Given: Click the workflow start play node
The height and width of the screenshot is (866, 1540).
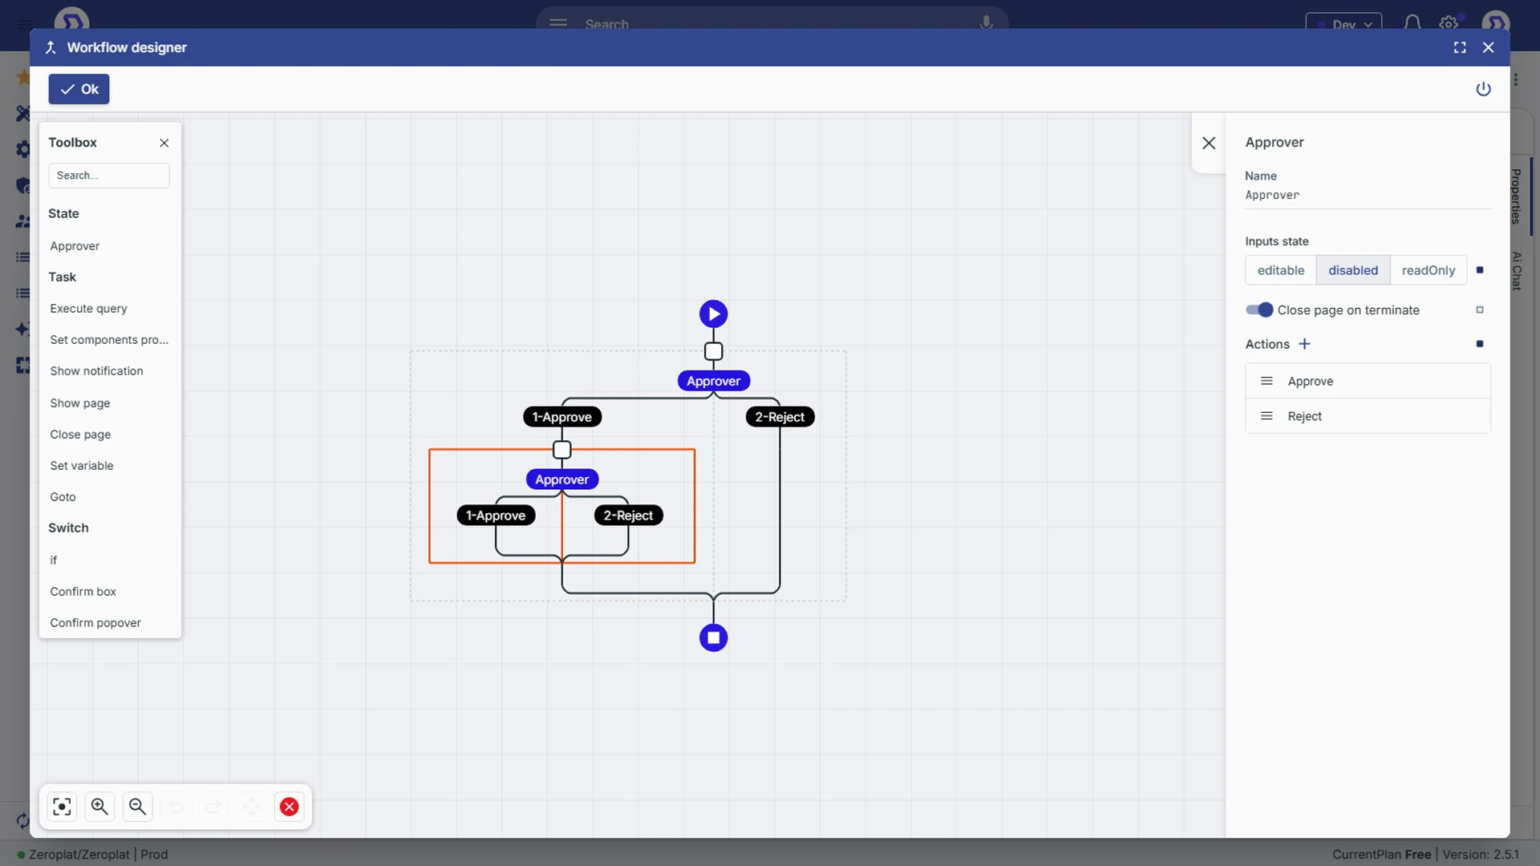Looking at the screenshot, I should tap(713, 314).
